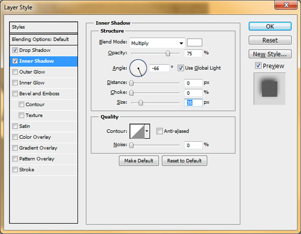This screenshot has width=301, height=234.
Task: Click the Size value field
Action: (x=193, y=103)
